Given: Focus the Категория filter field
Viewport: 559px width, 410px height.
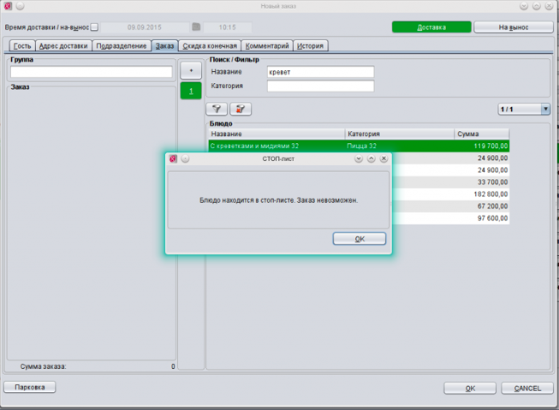Looking at the screenshot, I should point(320,86).
